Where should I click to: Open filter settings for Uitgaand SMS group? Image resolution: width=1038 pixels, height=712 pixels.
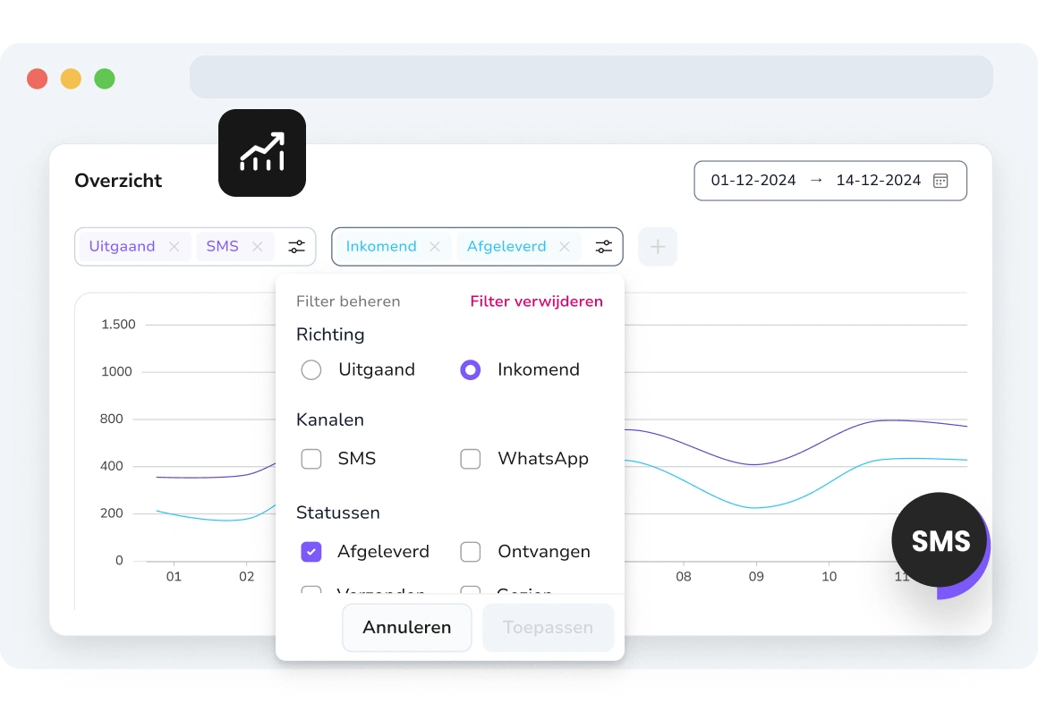pyautogui.click(x=296, y=247)
